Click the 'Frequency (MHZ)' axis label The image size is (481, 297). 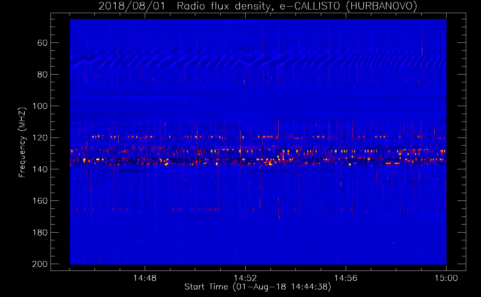click(22, 142)
